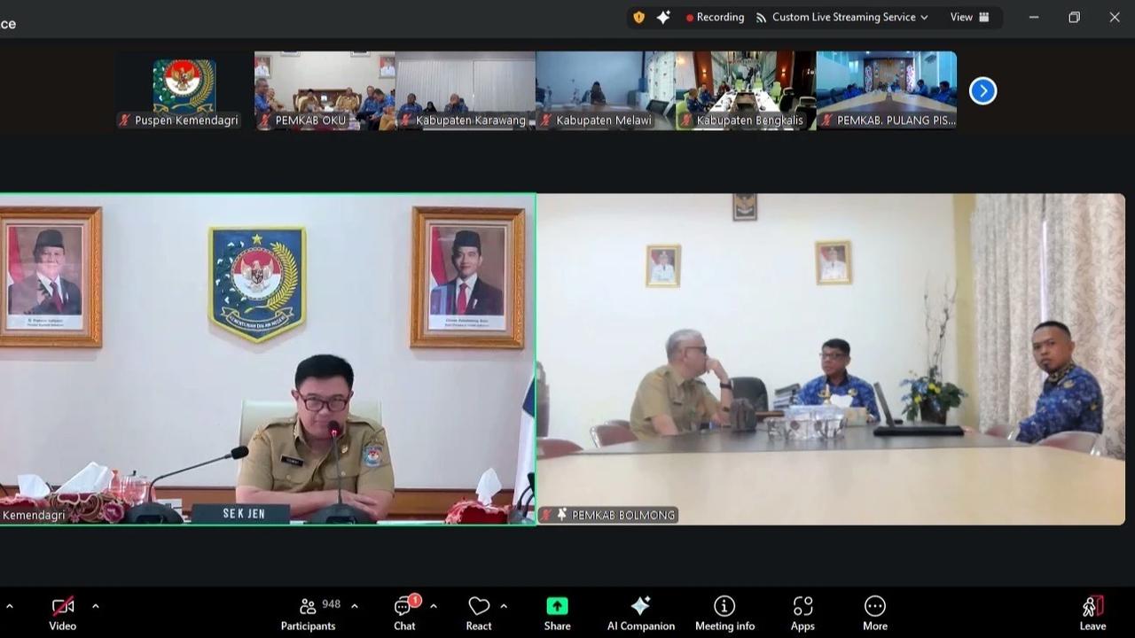Viewport: 1135px width, 638px height.
Task: Go to the next page of video thumbnails
Action: [982, 90]
